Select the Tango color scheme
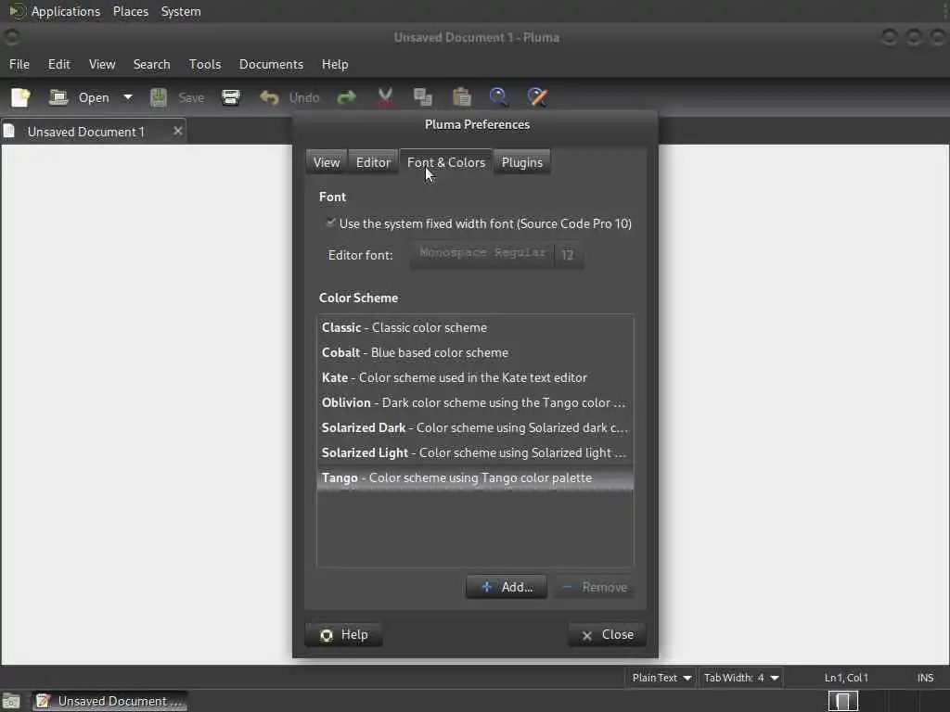Screen dimensions: 950x712 pos(475,477)
